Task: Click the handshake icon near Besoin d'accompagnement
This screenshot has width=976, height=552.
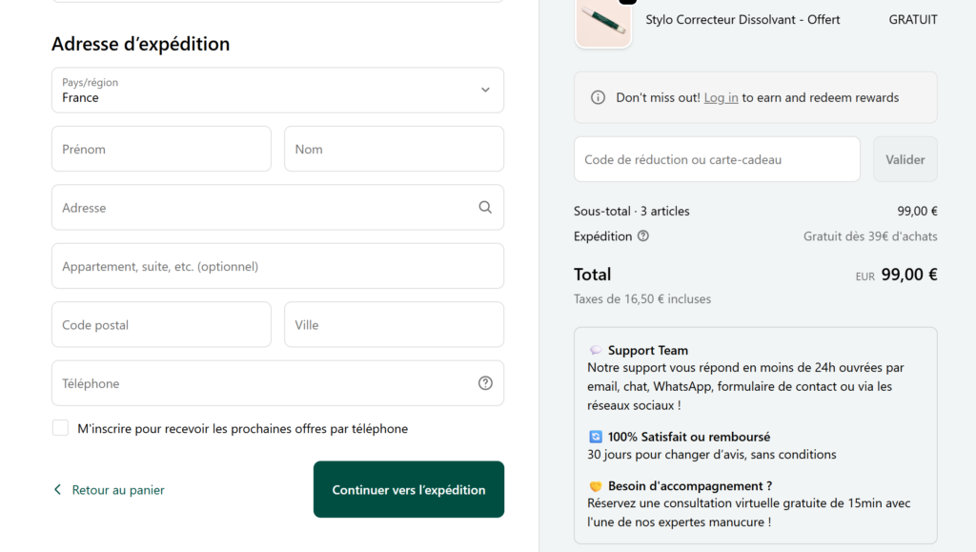Action: (597, 484)
